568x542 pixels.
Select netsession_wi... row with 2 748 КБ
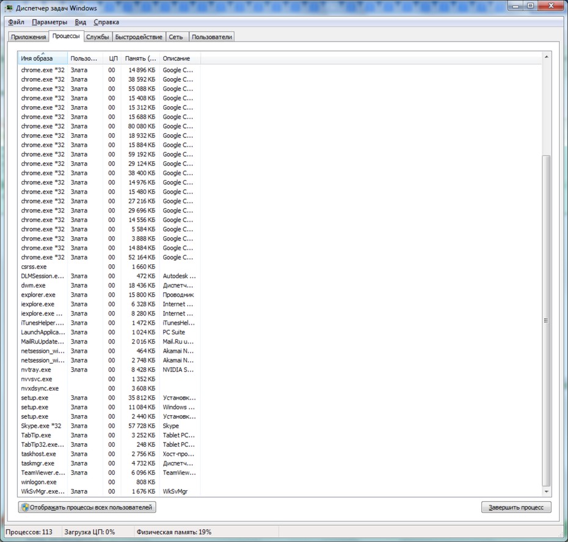109,361
